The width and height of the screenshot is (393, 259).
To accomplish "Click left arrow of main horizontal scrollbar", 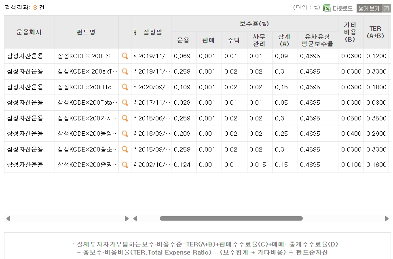I will (x=135, y=219).
